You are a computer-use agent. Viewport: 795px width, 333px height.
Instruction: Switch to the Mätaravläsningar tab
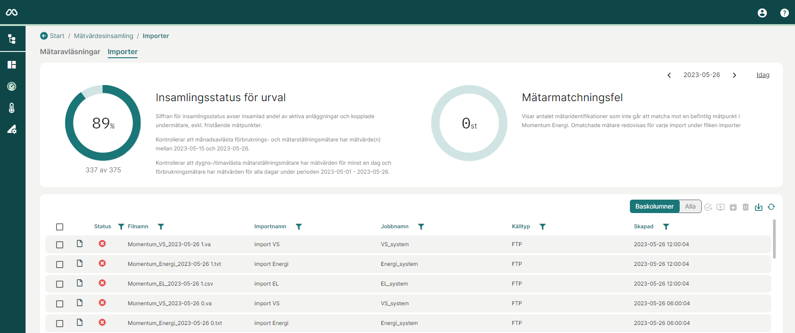pos(70,52)
